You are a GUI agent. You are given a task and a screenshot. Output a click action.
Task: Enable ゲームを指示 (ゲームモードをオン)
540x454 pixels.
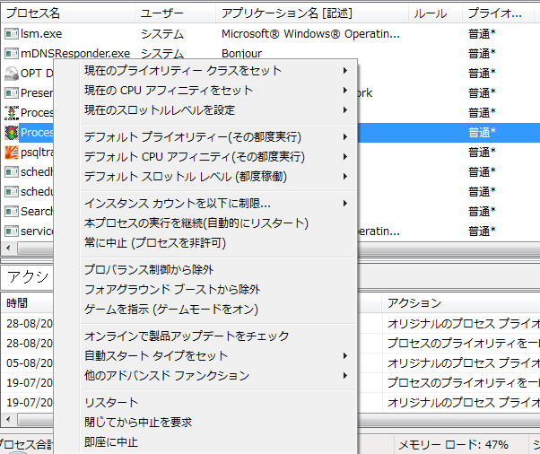pyautogui.click(x=170, y=309)
